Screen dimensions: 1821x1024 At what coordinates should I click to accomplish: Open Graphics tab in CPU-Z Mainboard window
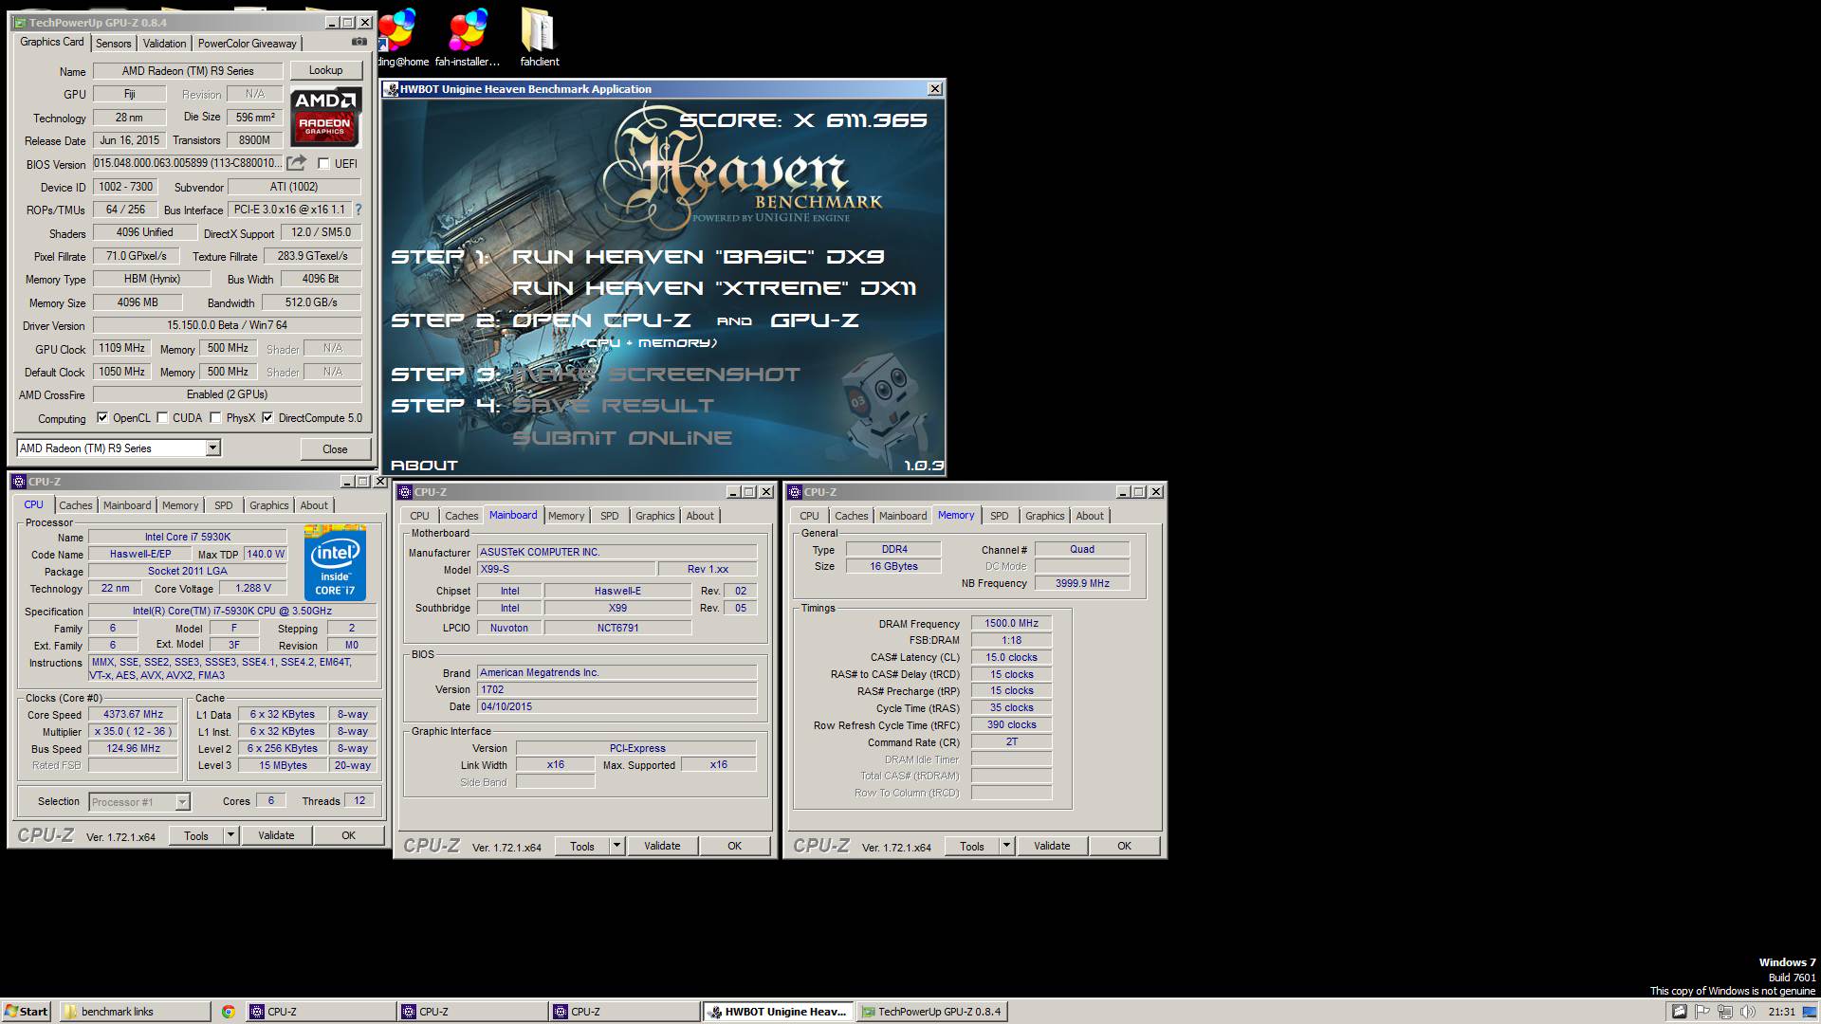655,516
